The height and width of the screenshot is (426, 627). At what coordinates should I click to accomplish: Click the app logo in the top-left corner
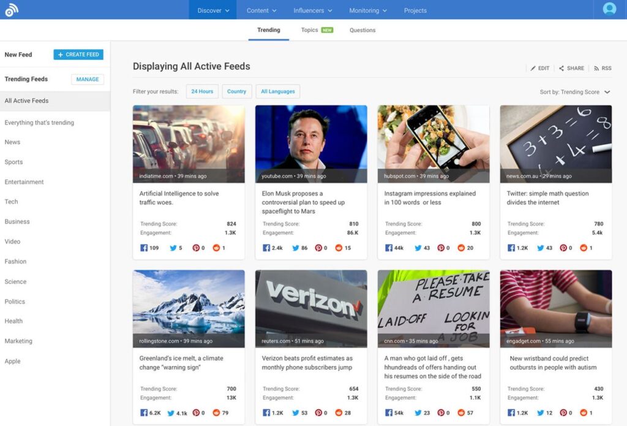coord(12,10)
